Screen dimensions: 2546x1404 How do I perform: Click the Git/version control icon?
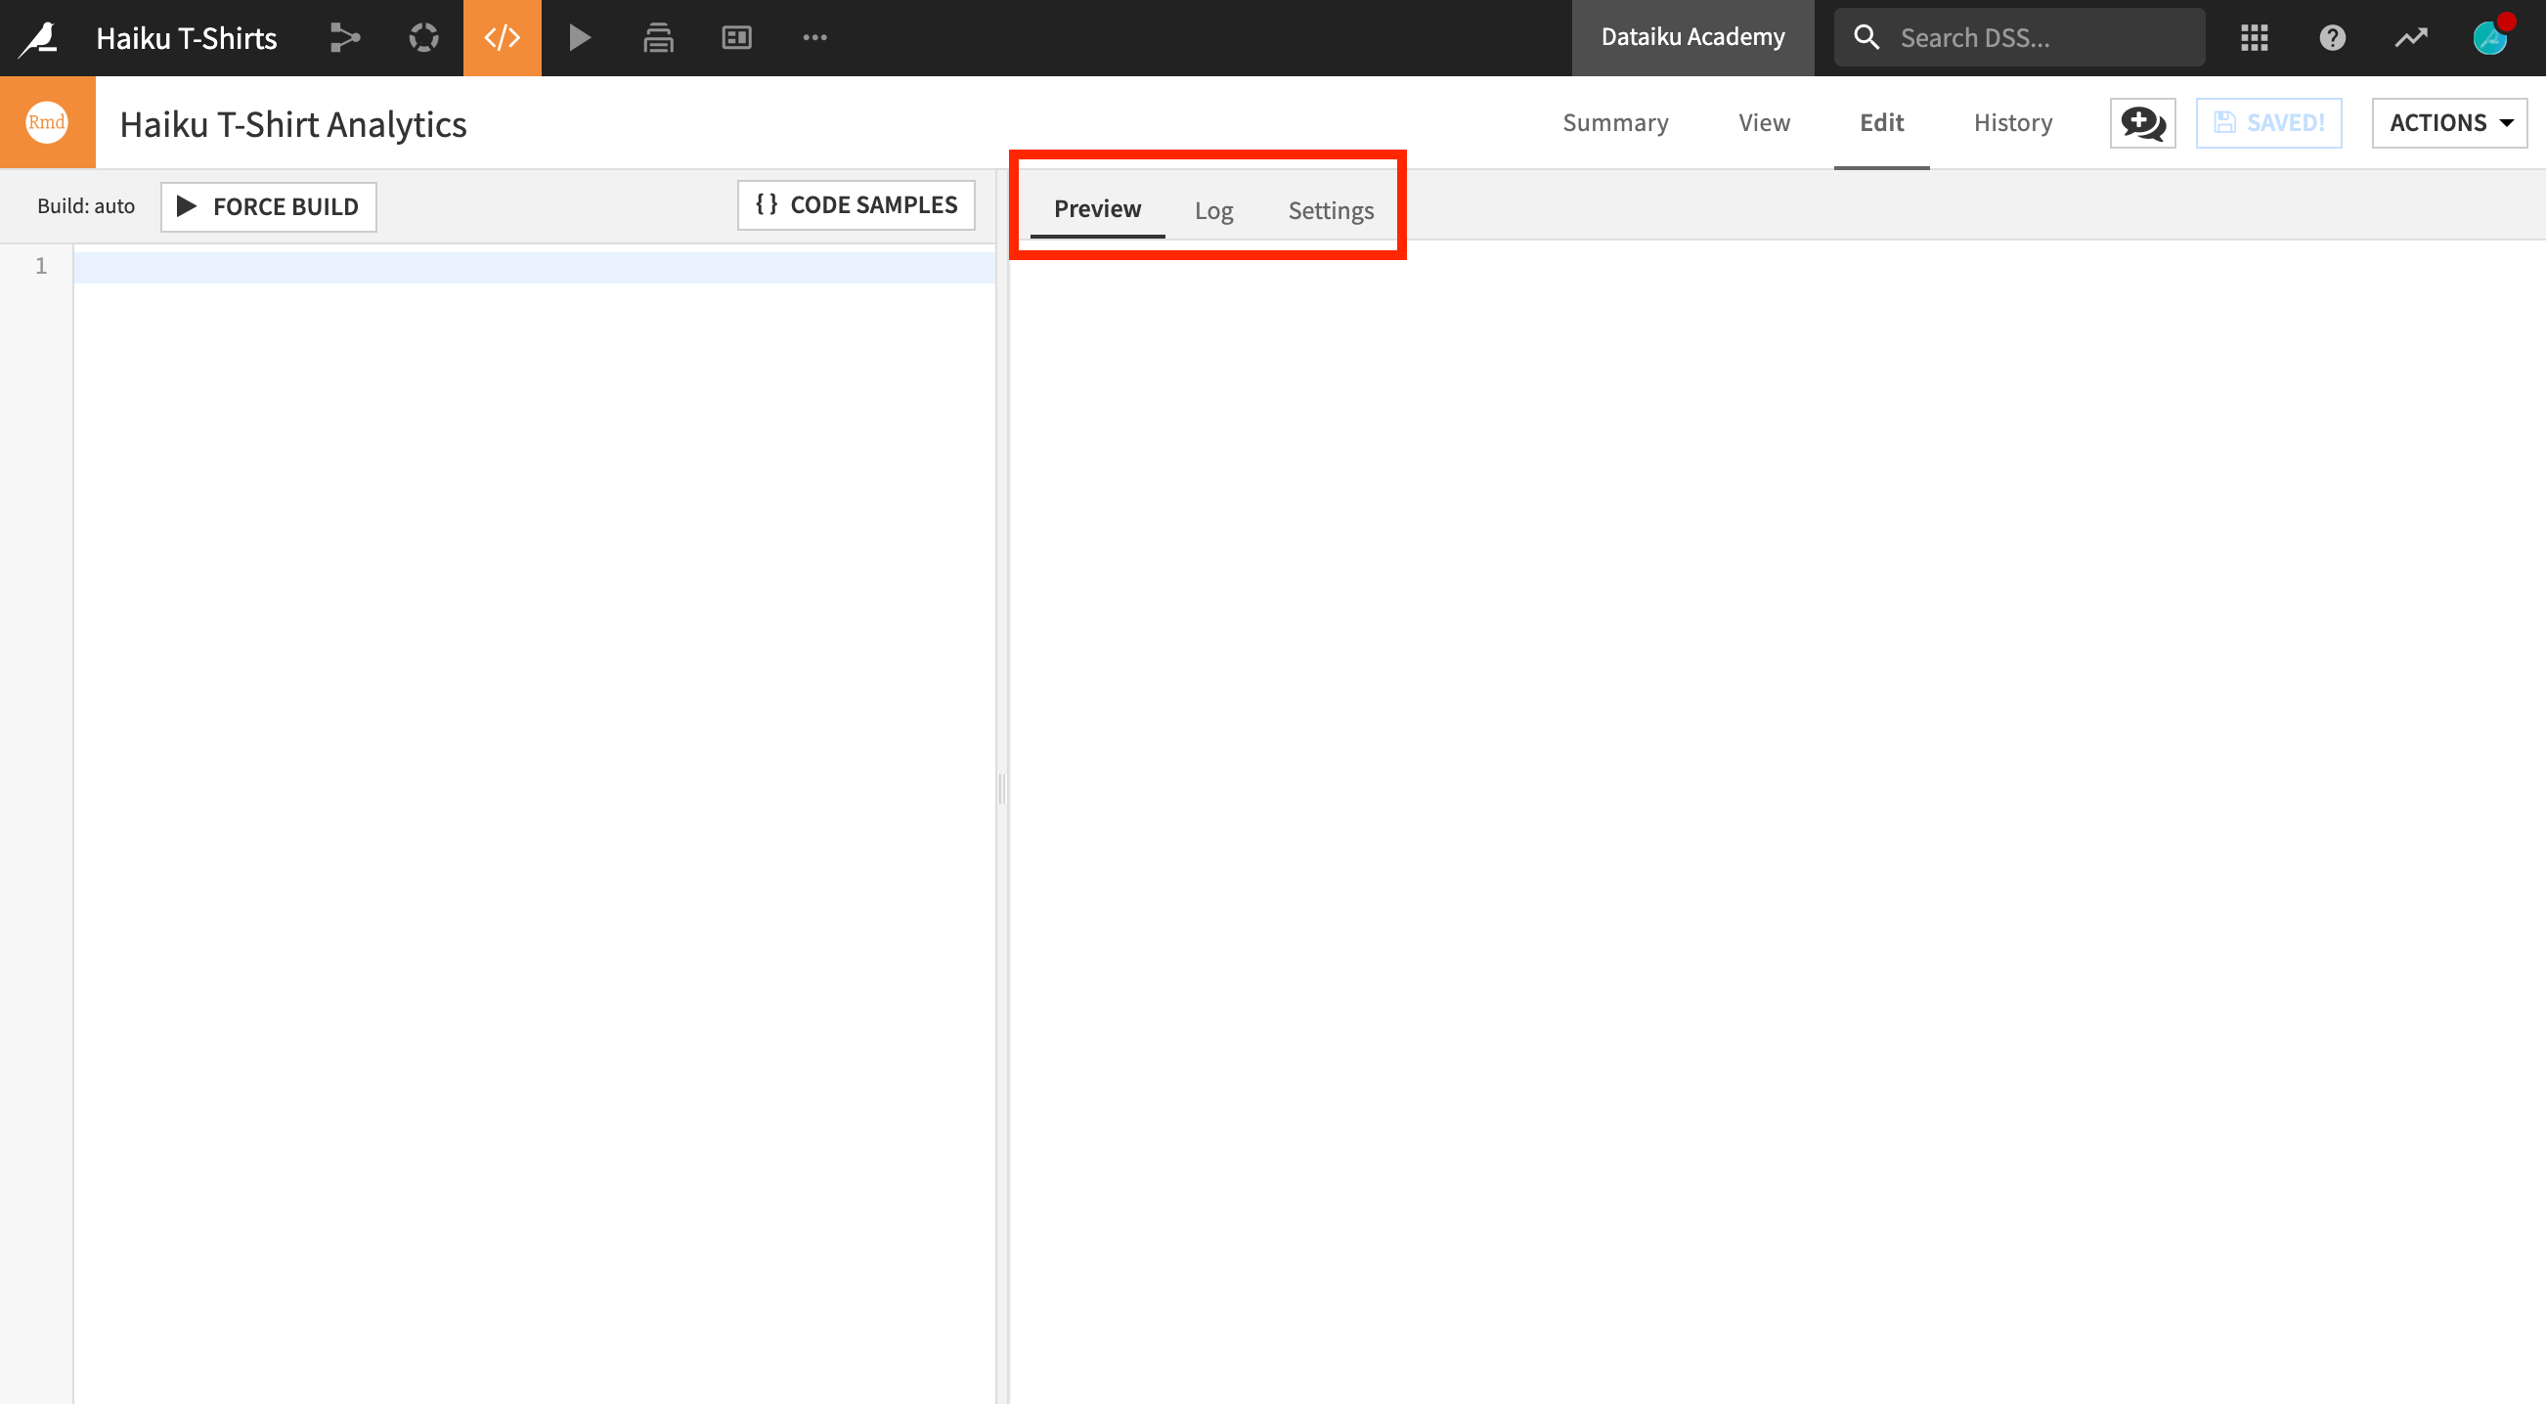point(340,38)
